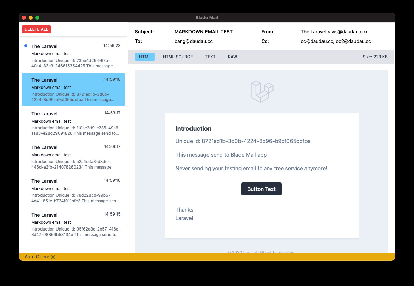Open the email with Unique Id f10ae2d9
The height and width of the screenshot is (286, 414).
[73, 123]
